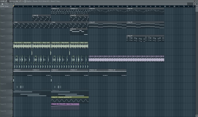This screenshot has height=117, width=198.
Task: Click the clip icon before the Playlist title
Action: (25, 1)
